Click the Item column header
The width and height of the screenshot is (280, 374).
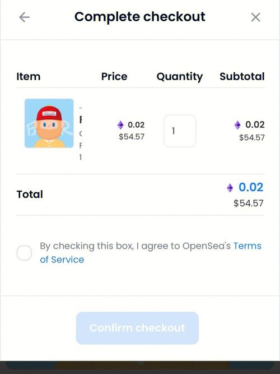click(29, 77)
